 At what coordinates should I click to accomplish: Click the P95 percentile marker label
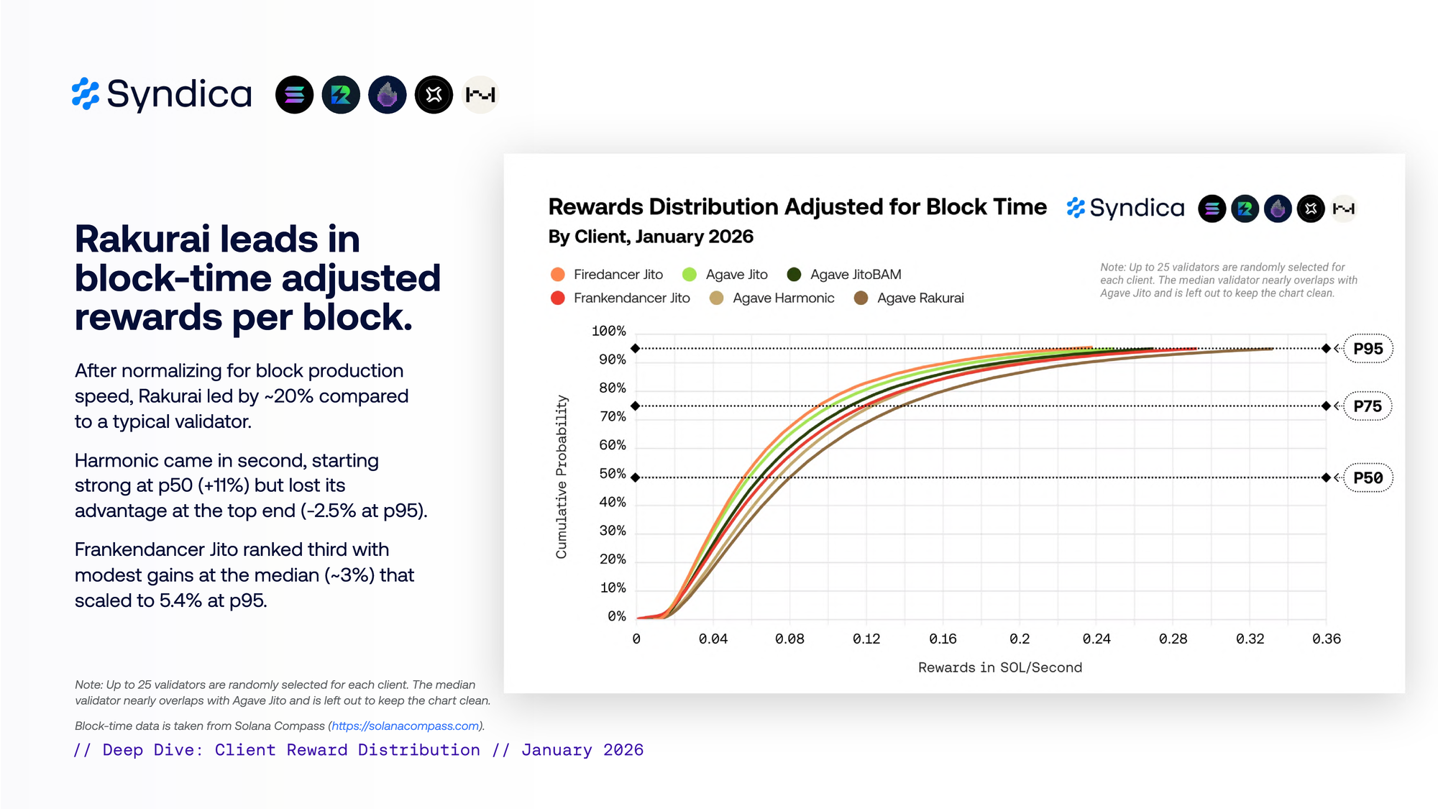[1368, 349]
